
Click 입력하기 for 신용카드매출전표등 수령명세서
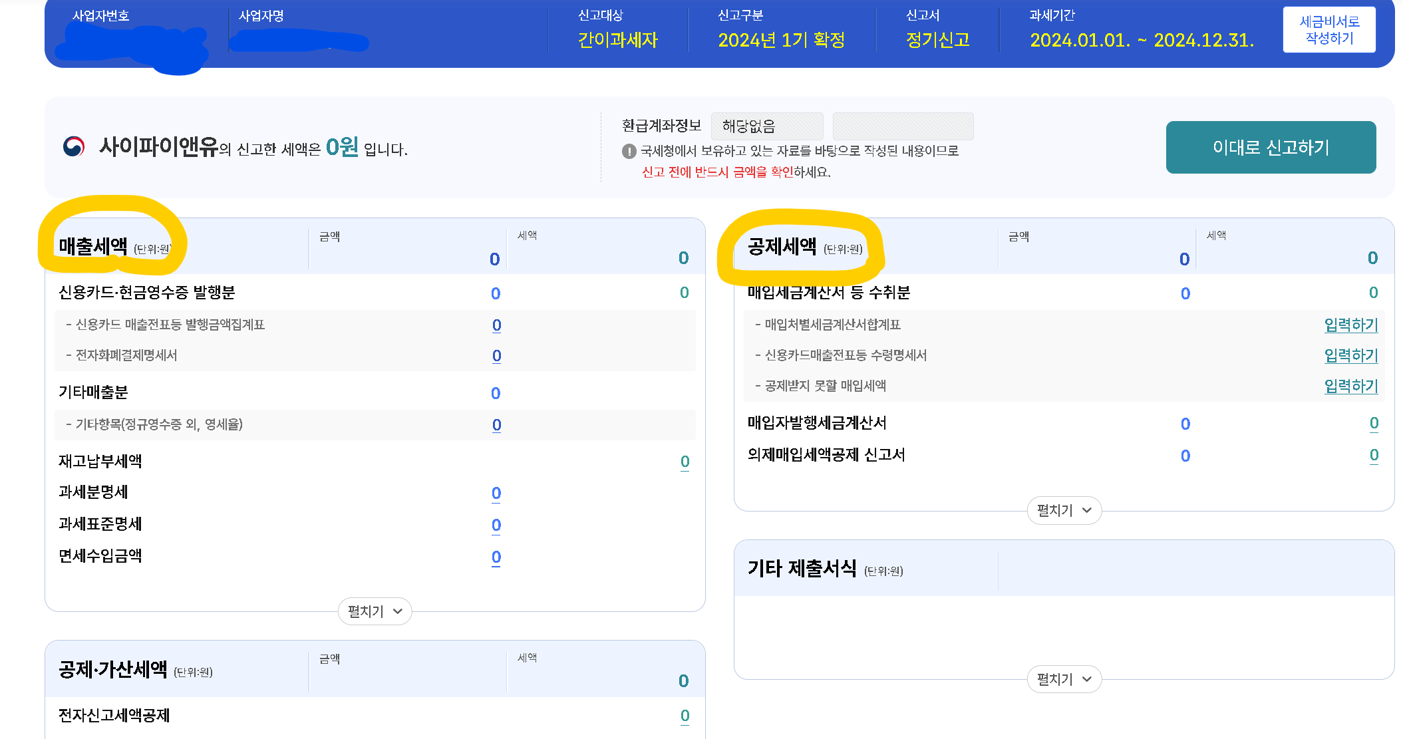click(x=1350, y=355)
